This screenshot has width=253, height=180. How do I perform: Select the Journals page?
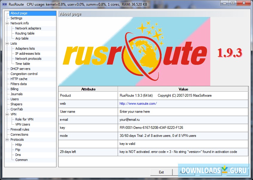point(18,94)
